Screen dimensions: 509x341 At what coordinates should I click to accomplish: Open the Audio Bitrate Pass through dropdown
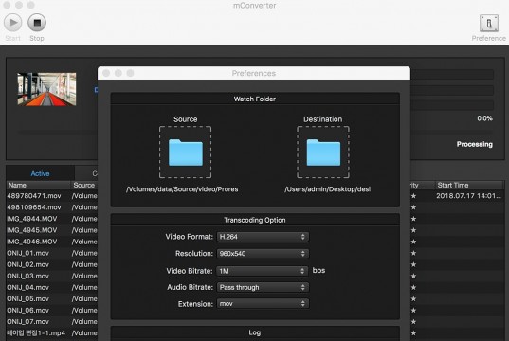(x=263, y=287)
